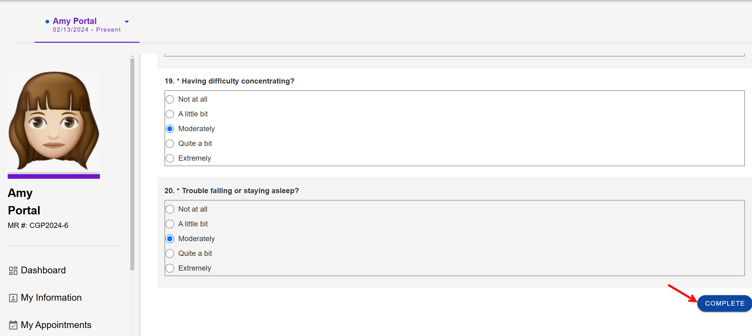Open My Appointments in sidebar
The height and width of the screenshot is (336, 752).
tap(56, 325)
